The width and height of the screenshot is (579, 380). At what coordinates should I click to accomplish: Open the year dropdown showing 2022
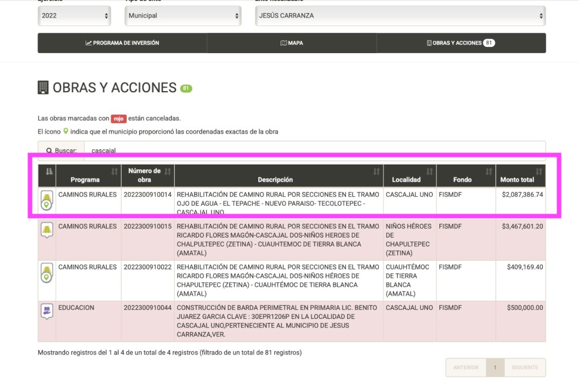(x=75, y=16)
